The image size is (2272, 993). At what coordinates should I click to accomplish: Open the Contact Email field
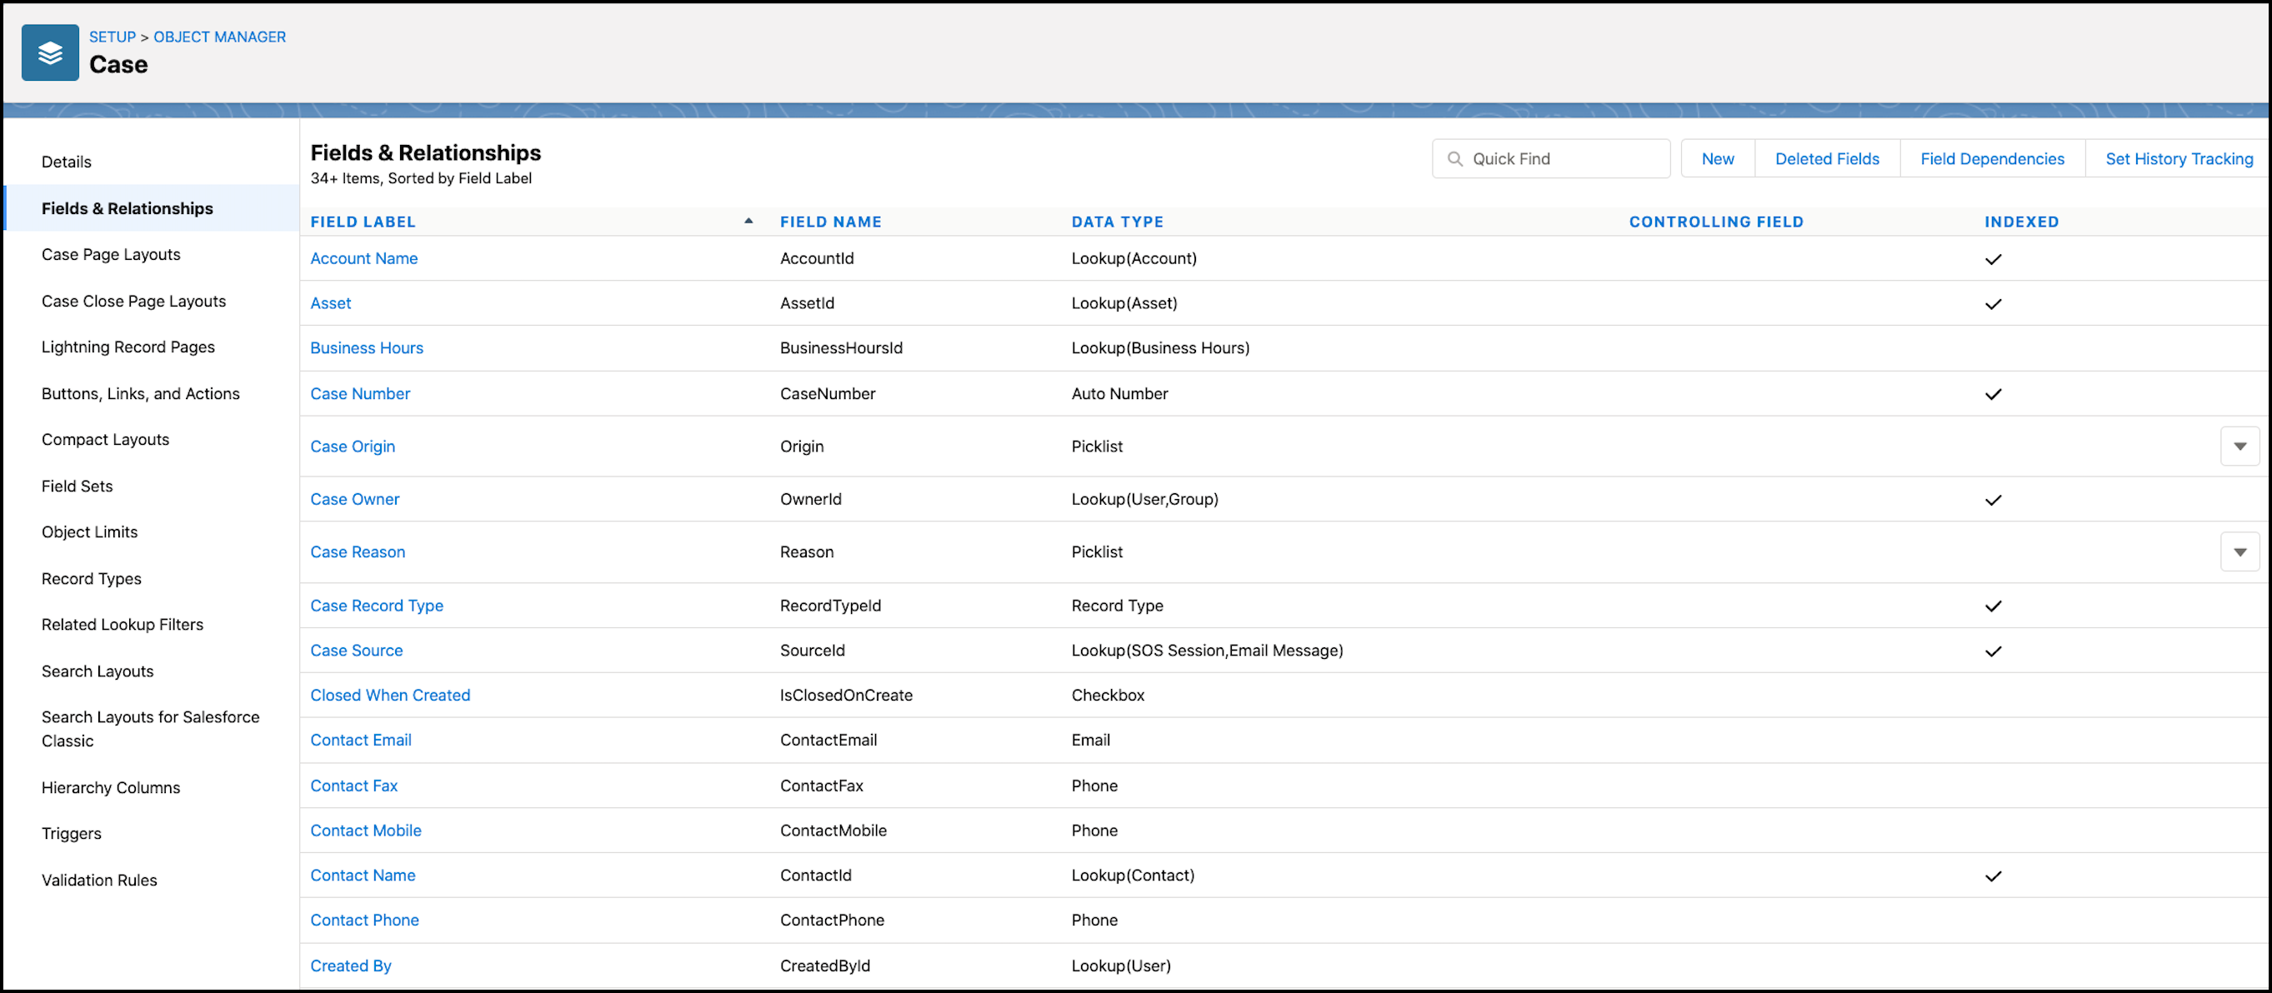(361, 740)
